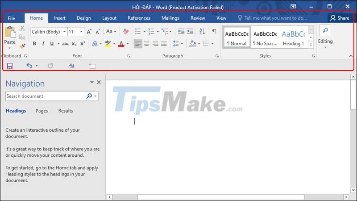Viewport: 357px width, 201px height.
Task: Toggle Bold formatting
Action: (34, 43)
